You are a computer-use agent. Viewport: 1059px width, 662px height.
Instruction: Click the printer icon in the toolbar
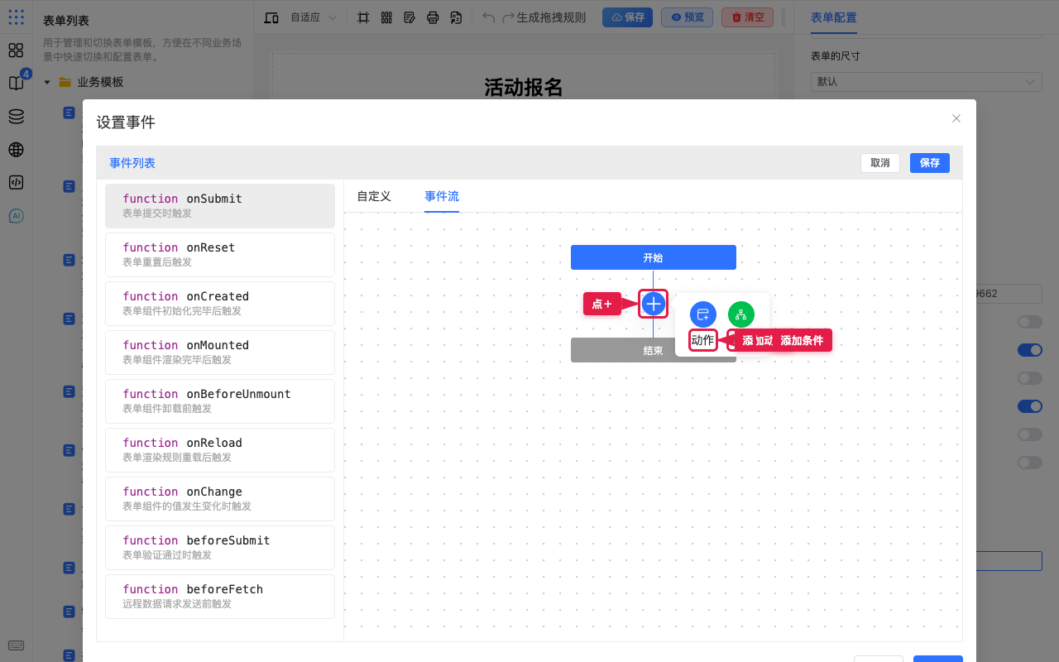point(433,17)
